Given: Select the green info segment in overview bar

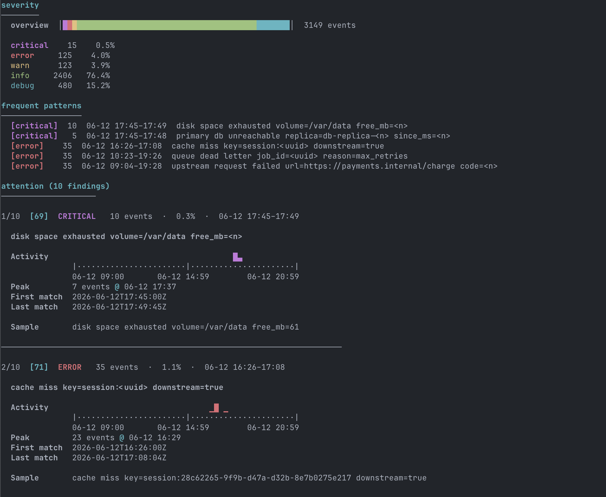Looking at the screenshot, I should pyautogui.click(x=167, y=25).
